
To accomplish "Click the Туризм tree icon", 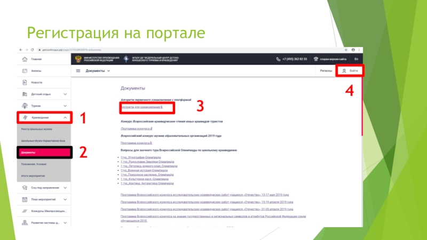I will (25, 106).
